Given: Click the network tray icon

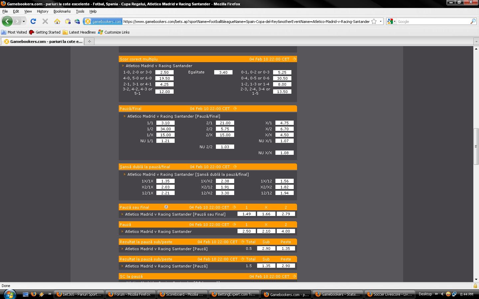Looking at the screenshot, I should pyautogui.click(x=454, y=294).
